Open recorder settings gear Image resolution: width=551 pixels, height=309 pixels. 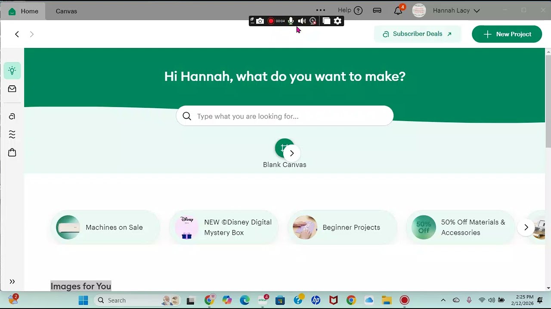pyautogui.click(x=338, y=21)
